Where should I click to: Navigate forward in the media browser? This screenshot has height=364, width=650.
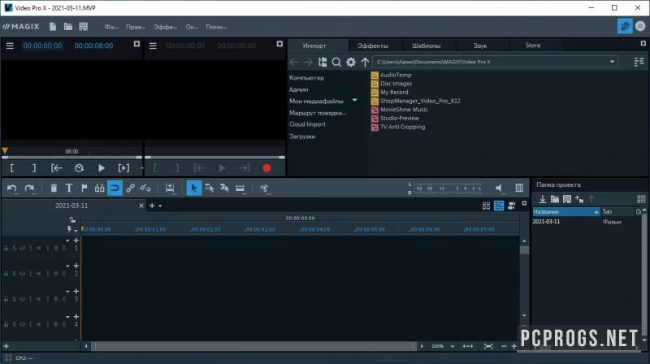pos(308,63)
